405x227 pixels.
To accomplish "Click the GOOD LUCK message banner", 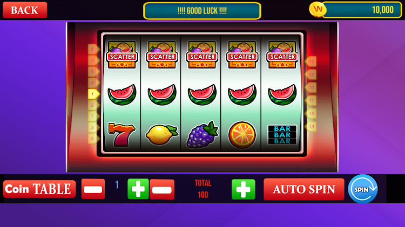I will coord(202,11).
